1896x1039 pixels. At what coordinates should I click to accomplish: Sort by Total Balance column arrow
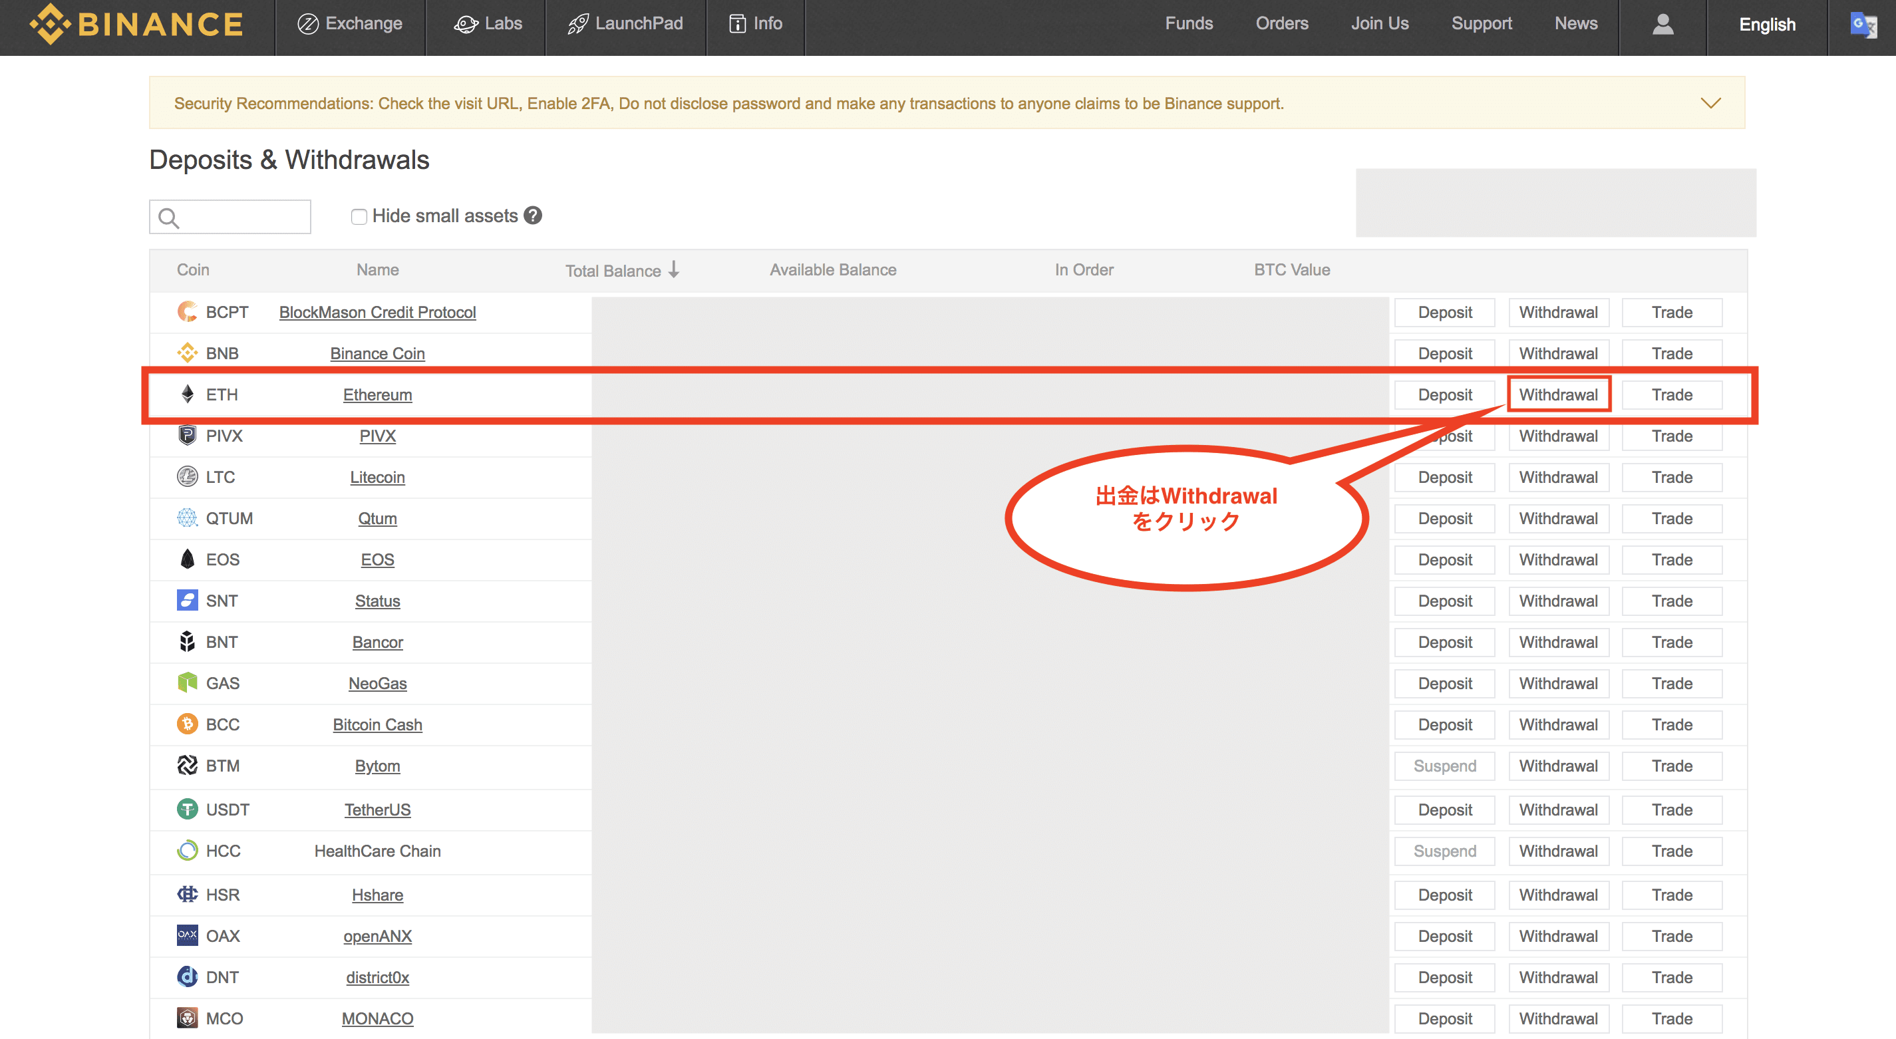coord(674,270)
